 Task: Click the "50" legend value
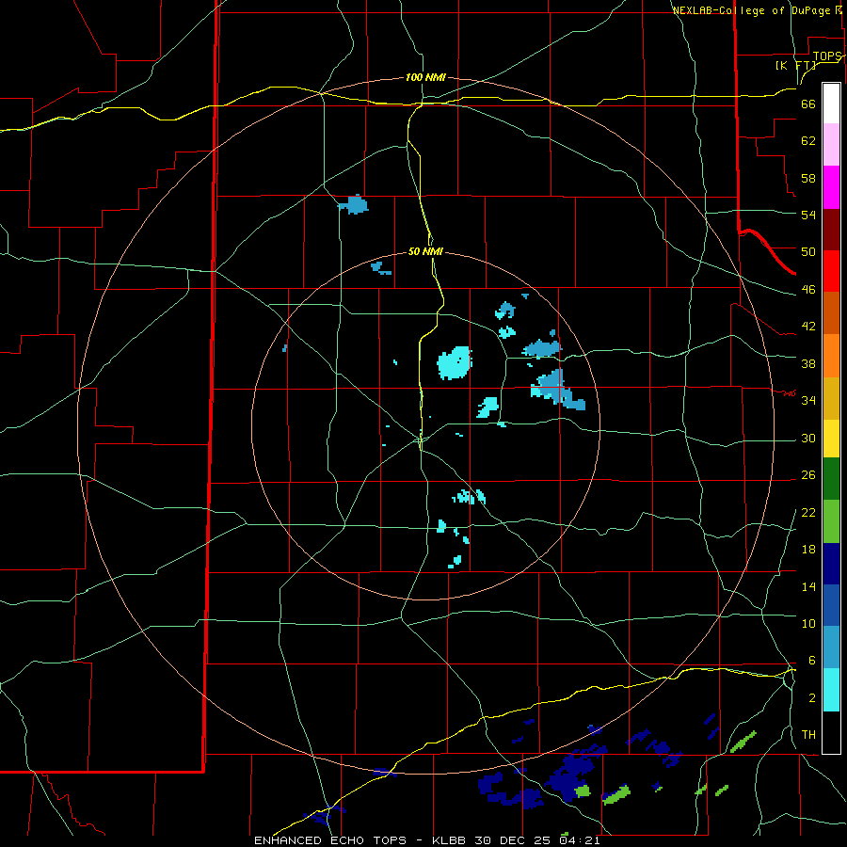[808, 251]
